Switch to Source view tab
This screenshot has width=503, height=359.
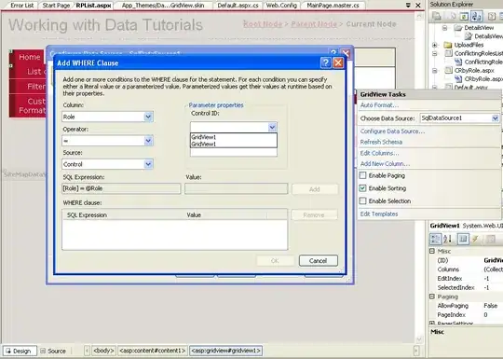coord(53,351)
